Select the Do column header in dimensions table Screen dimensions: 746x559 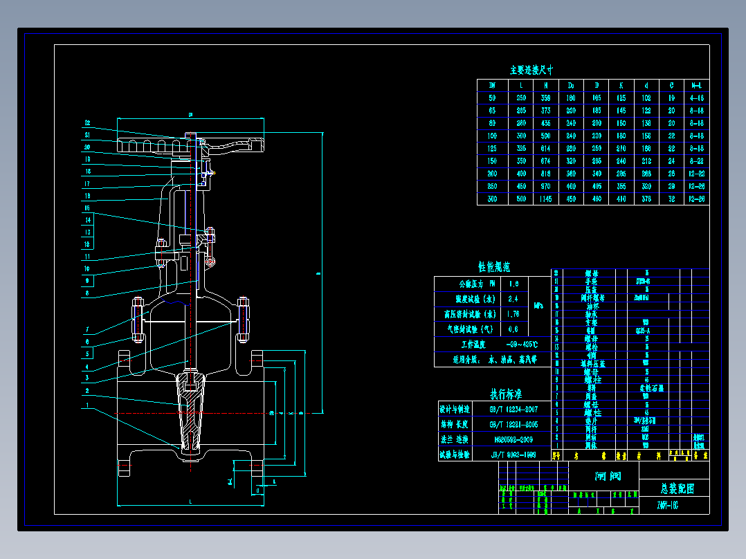[570, 86]
